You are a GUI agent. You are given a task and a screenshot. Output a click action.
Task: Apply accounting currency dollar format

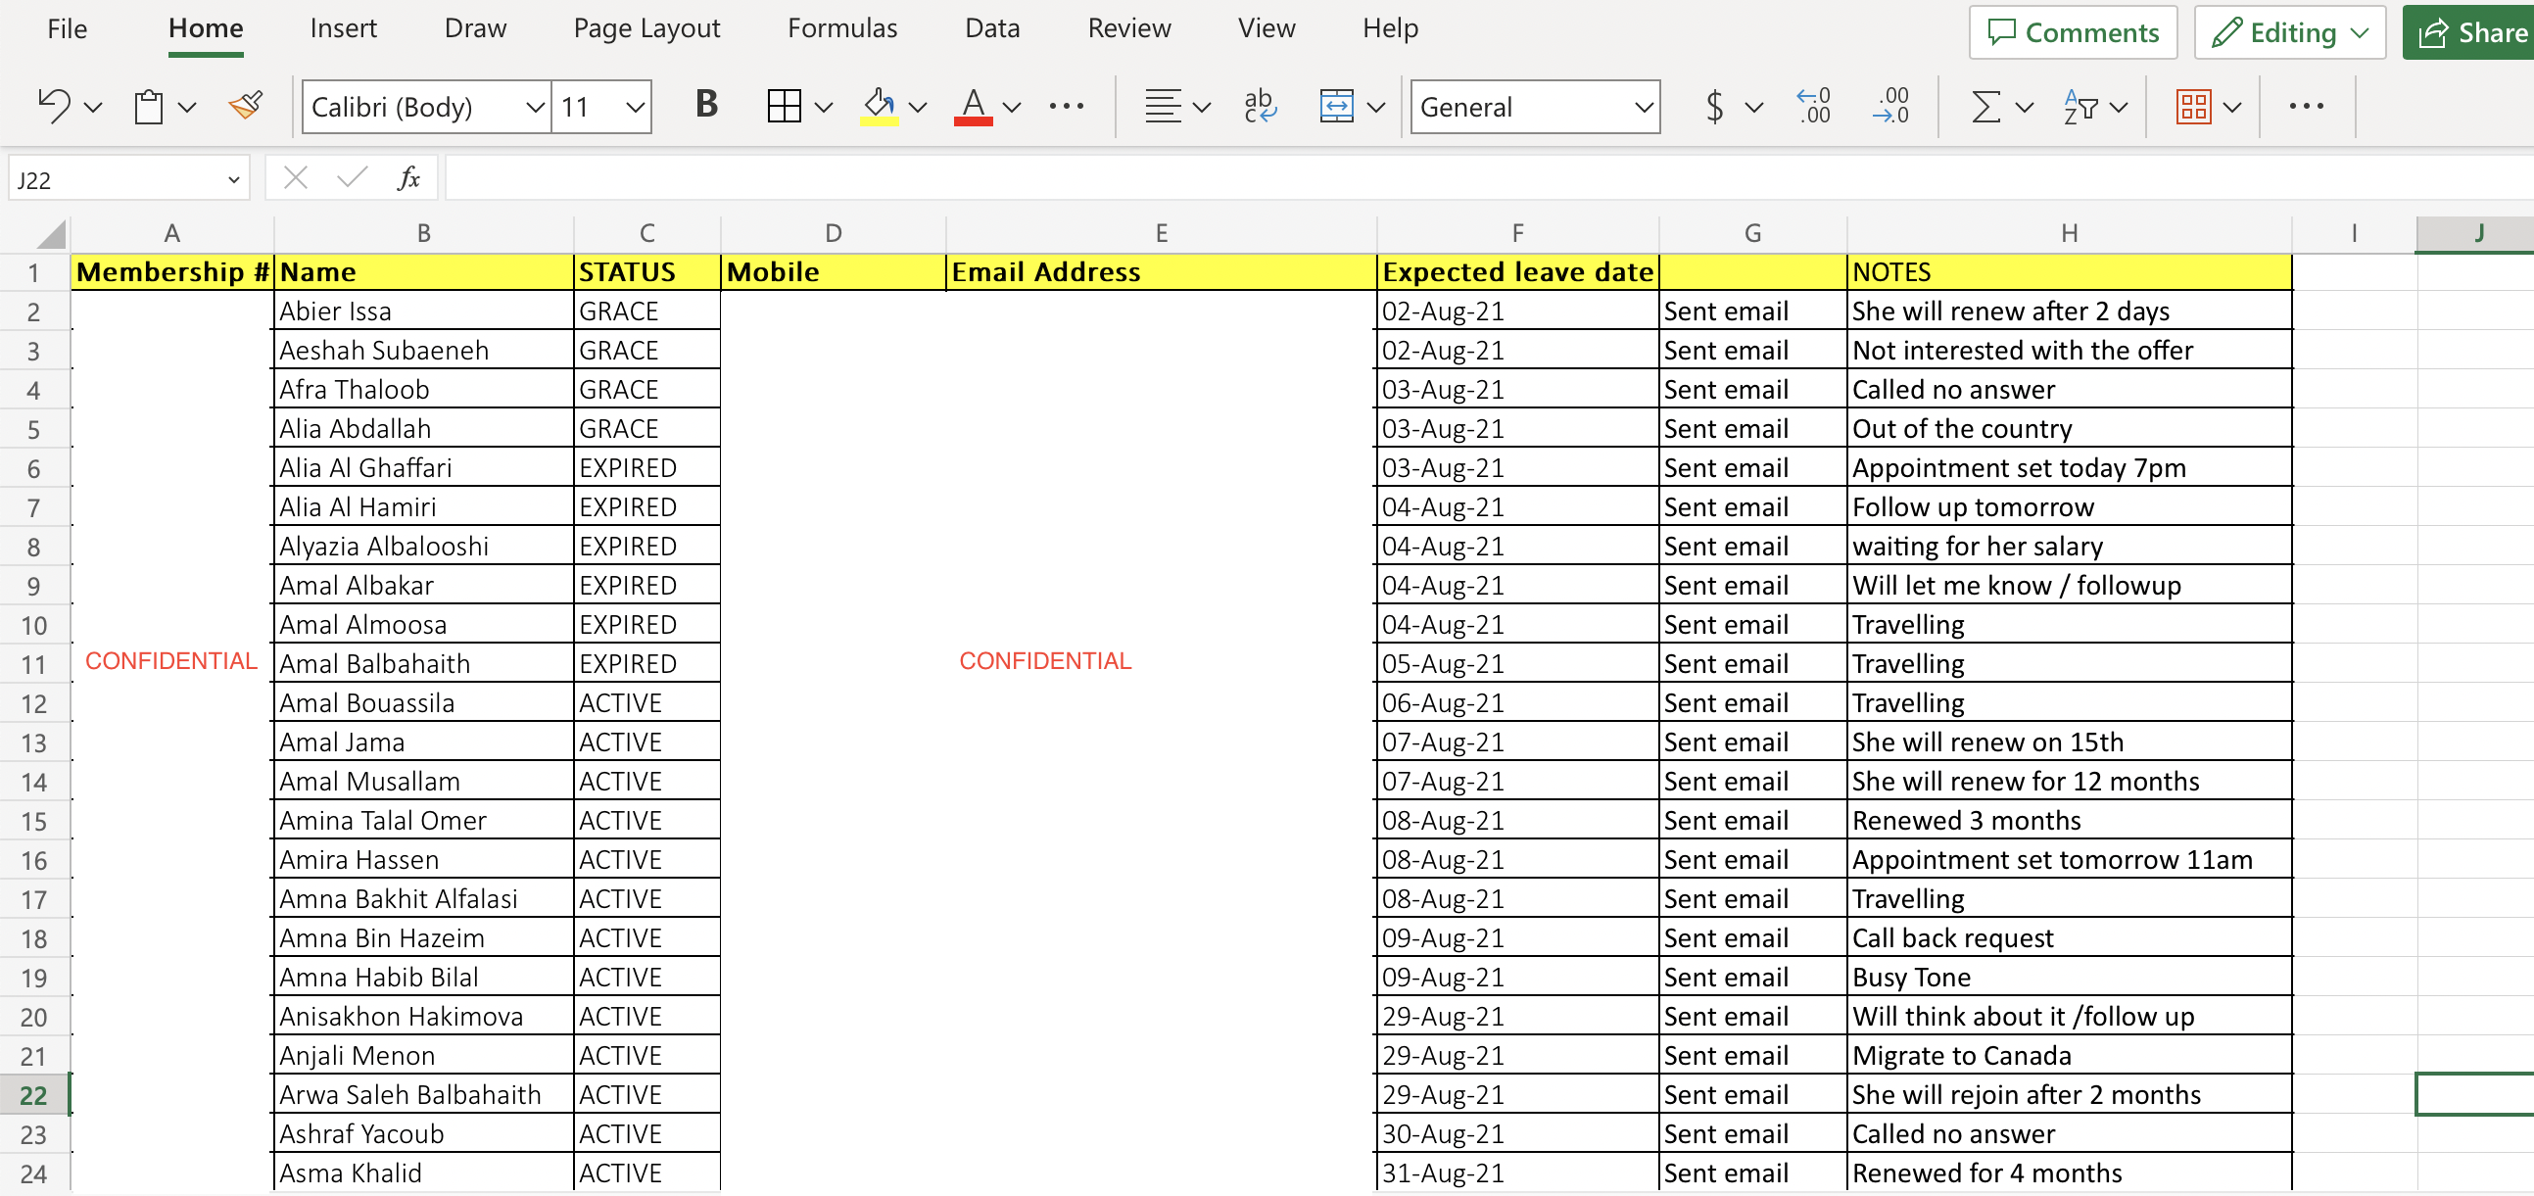[1714, 106]
